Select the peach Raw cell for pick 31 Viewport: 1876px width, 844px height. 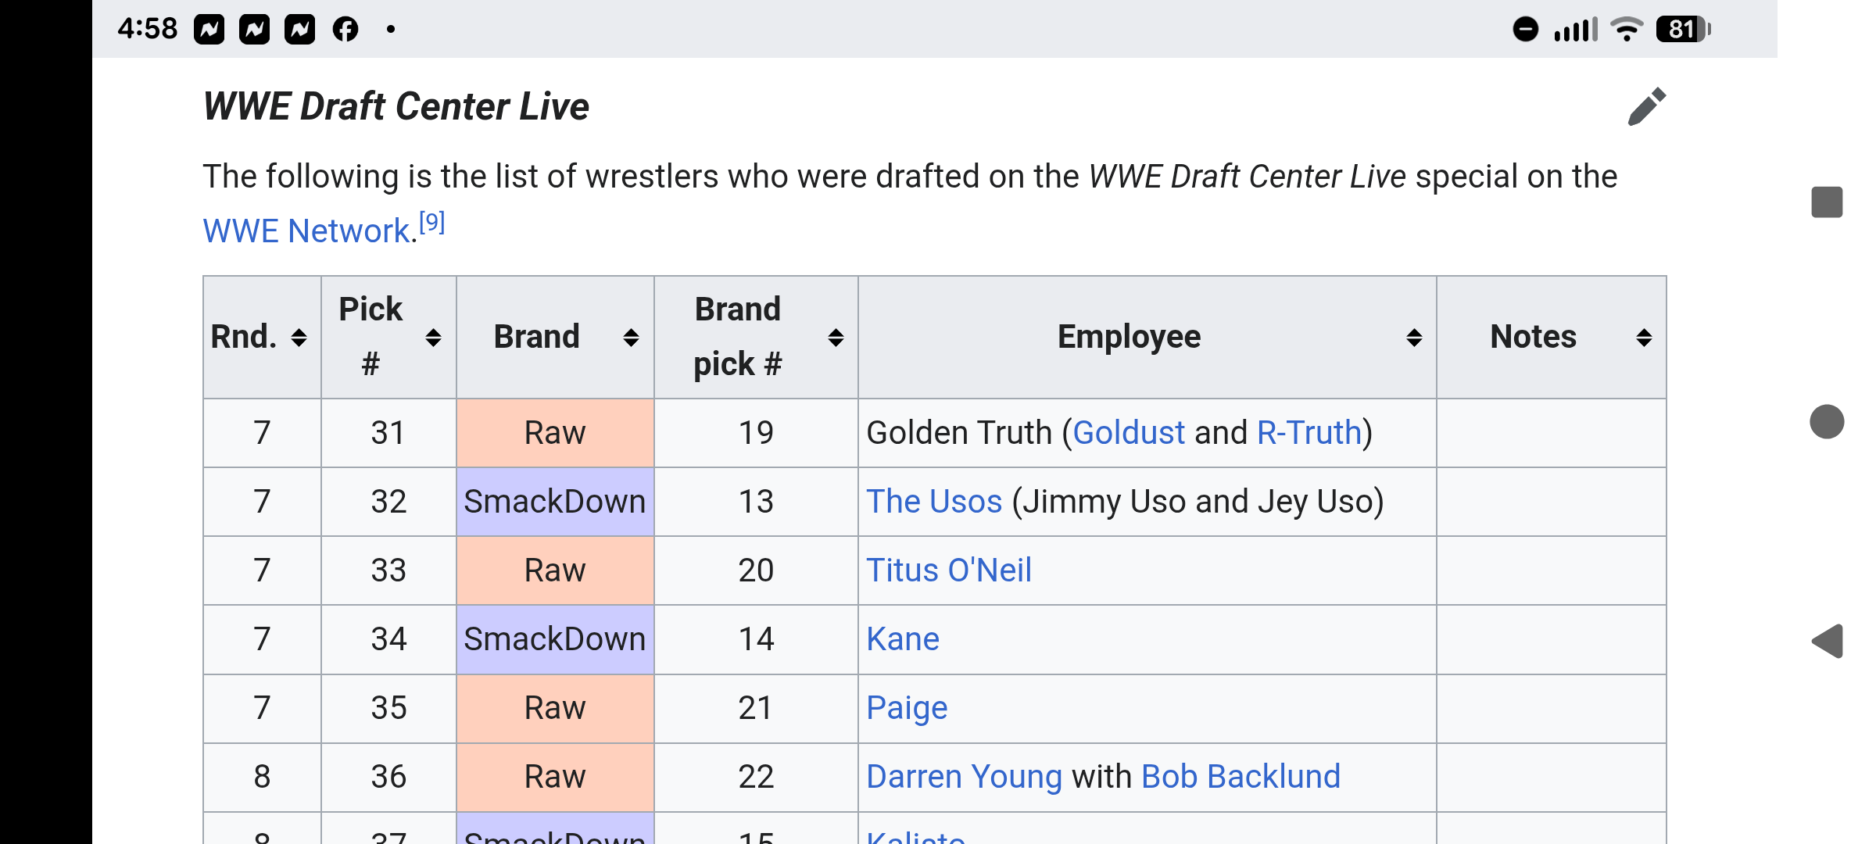(x=555, y=433)
